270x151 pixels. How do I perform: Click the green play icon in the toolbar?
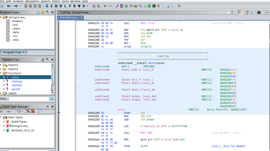[x=149, y=6]
